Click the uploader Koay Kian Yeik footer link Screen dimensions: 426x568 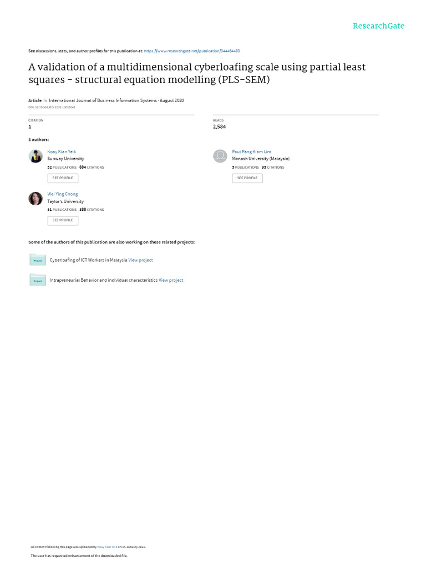tap(107, 547)
